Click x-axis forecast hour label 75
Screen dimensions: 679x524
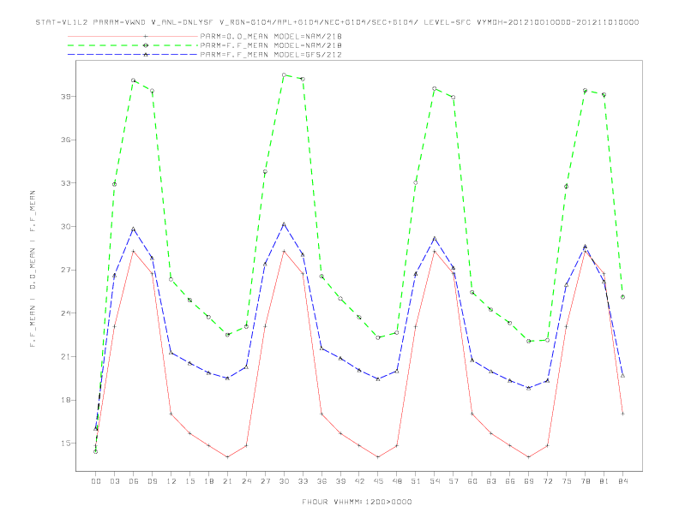567,481
